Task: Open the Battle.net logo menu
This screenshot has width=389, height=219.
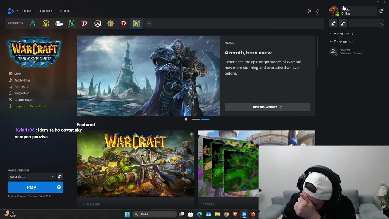Action: (x=11, y=11)
